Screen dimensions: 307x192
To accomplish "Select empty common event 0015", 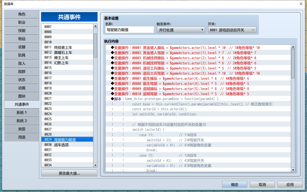I will coord(67,68).
